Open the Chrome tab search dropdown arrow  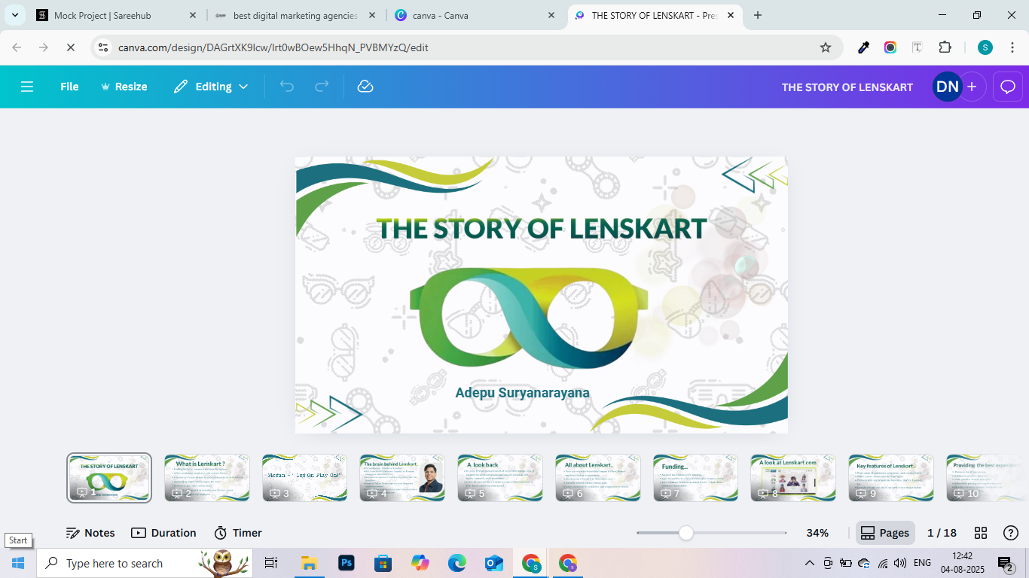(15, 15)
